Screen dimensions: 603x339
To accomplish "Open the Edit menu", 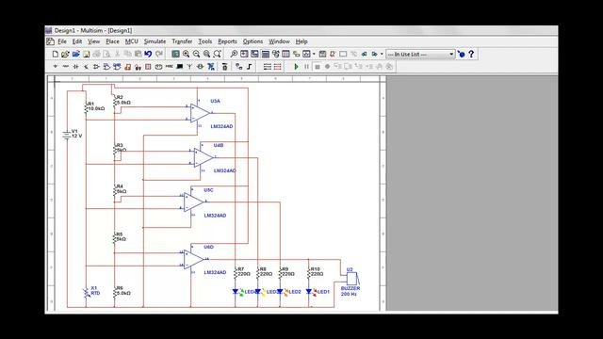I will tap(77, 41).
